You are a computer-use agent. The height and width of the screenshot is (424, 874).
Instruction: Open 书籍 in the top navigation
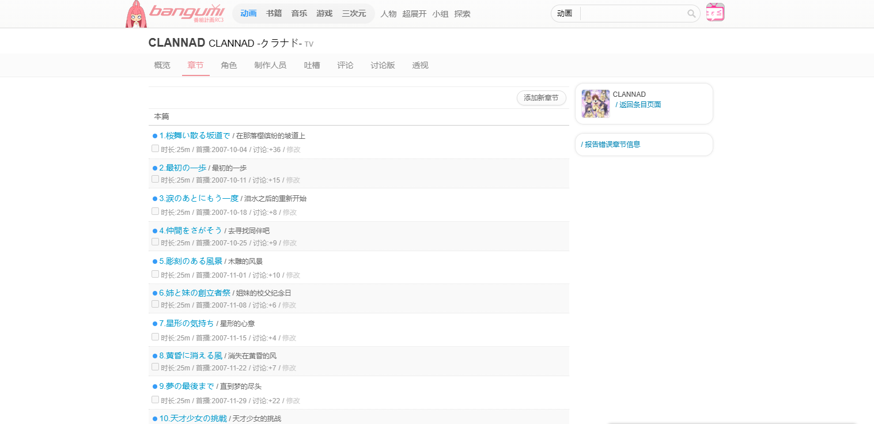click(x=274, y=14)
